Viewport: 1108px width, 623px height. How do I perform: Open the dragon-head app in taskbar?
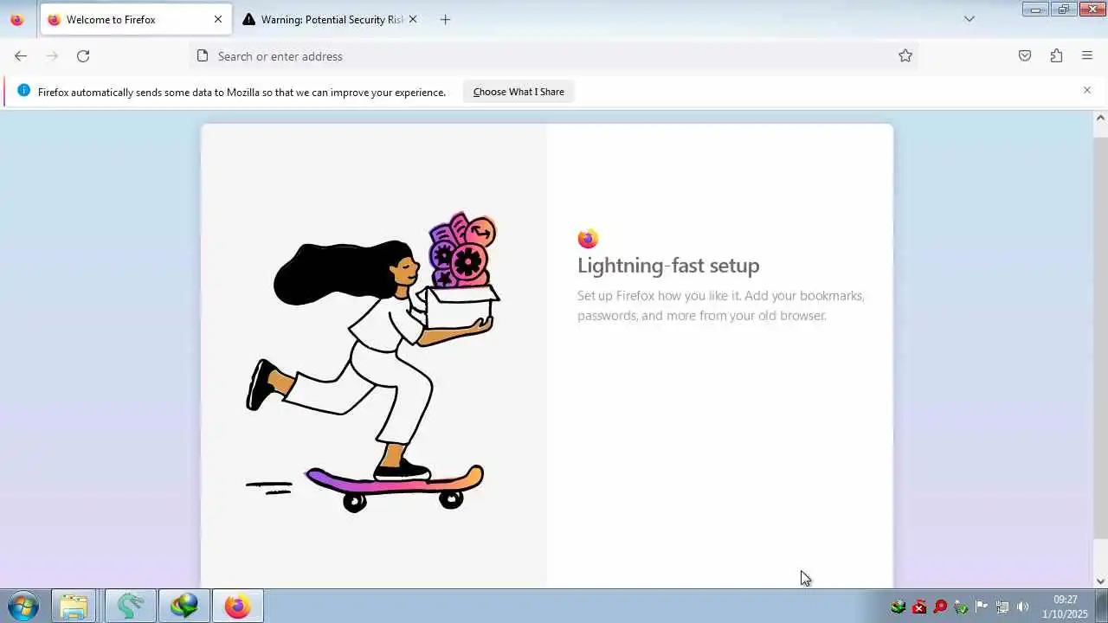[131, 606]
